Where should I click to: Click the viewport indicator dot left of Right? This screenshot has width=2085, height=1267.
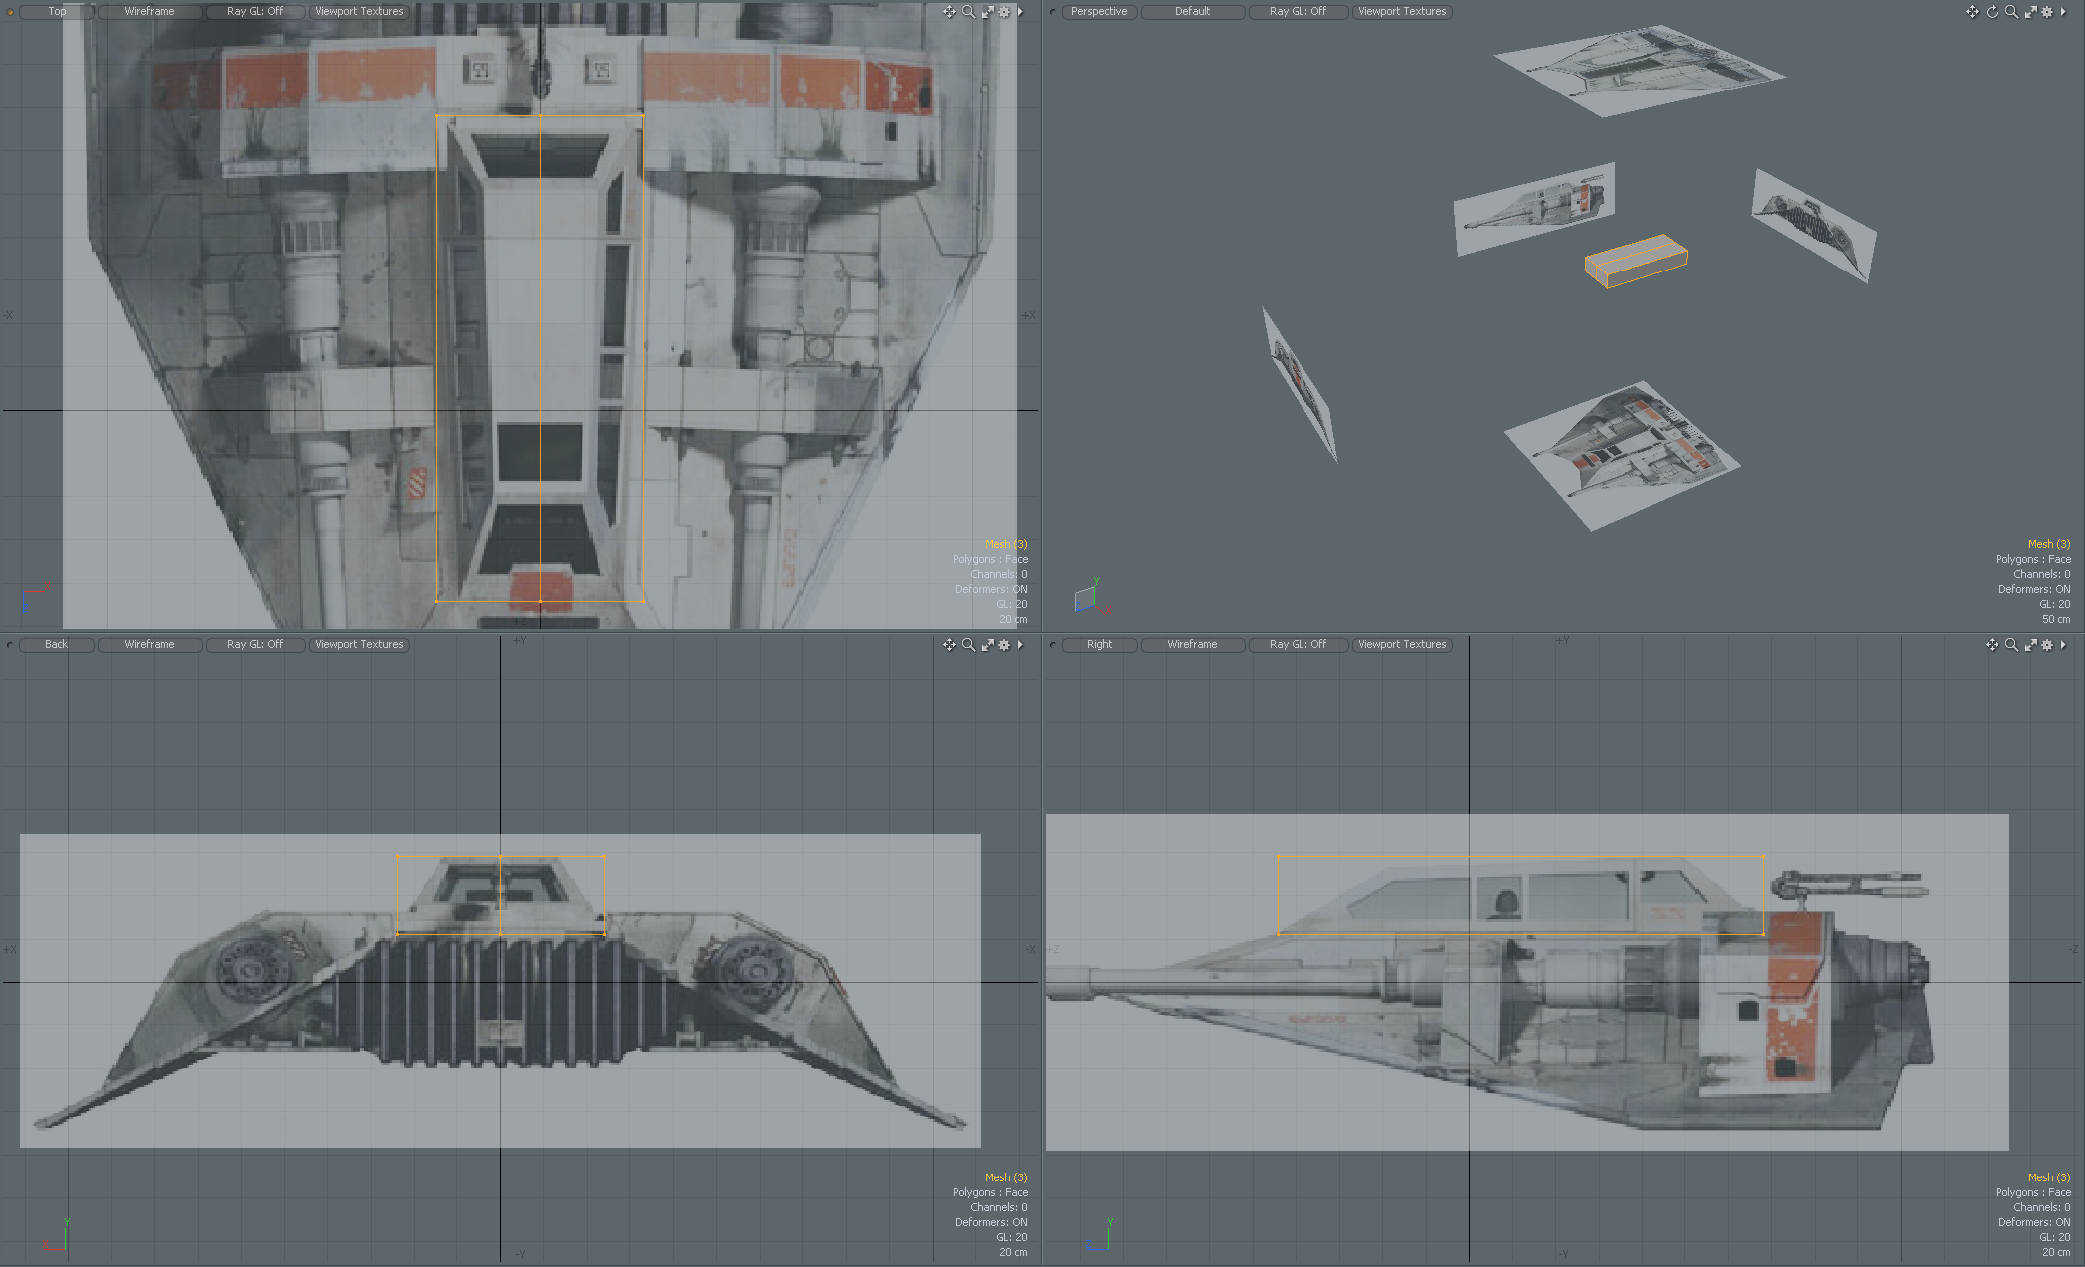click(1053, 645)
